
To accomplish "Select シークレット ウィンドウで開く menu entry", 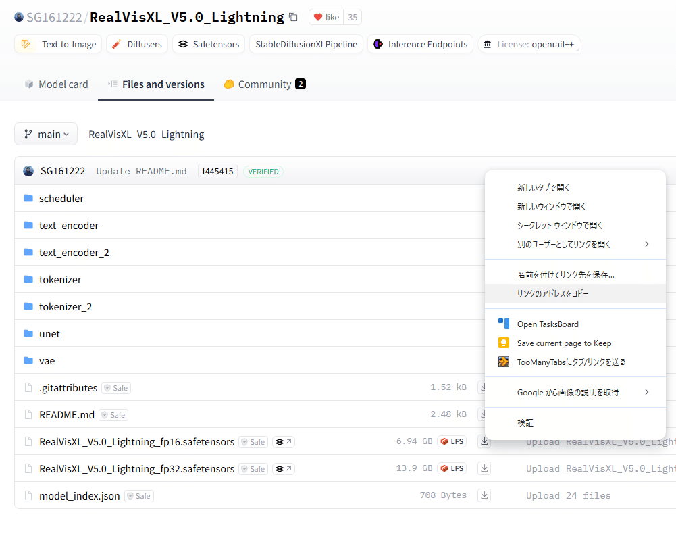I will tap(575, 225).
